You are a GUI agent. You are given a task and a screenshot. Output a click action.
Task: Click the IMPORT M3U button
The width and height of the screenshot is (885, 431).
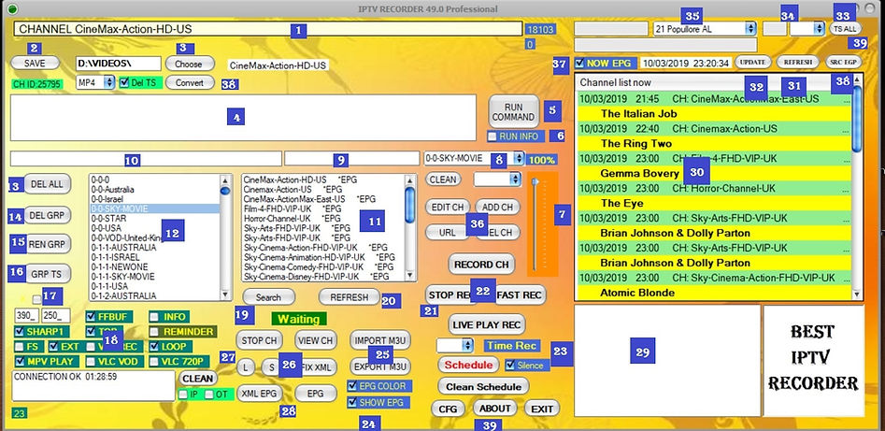pyautogui.click(x=380, y=340)
